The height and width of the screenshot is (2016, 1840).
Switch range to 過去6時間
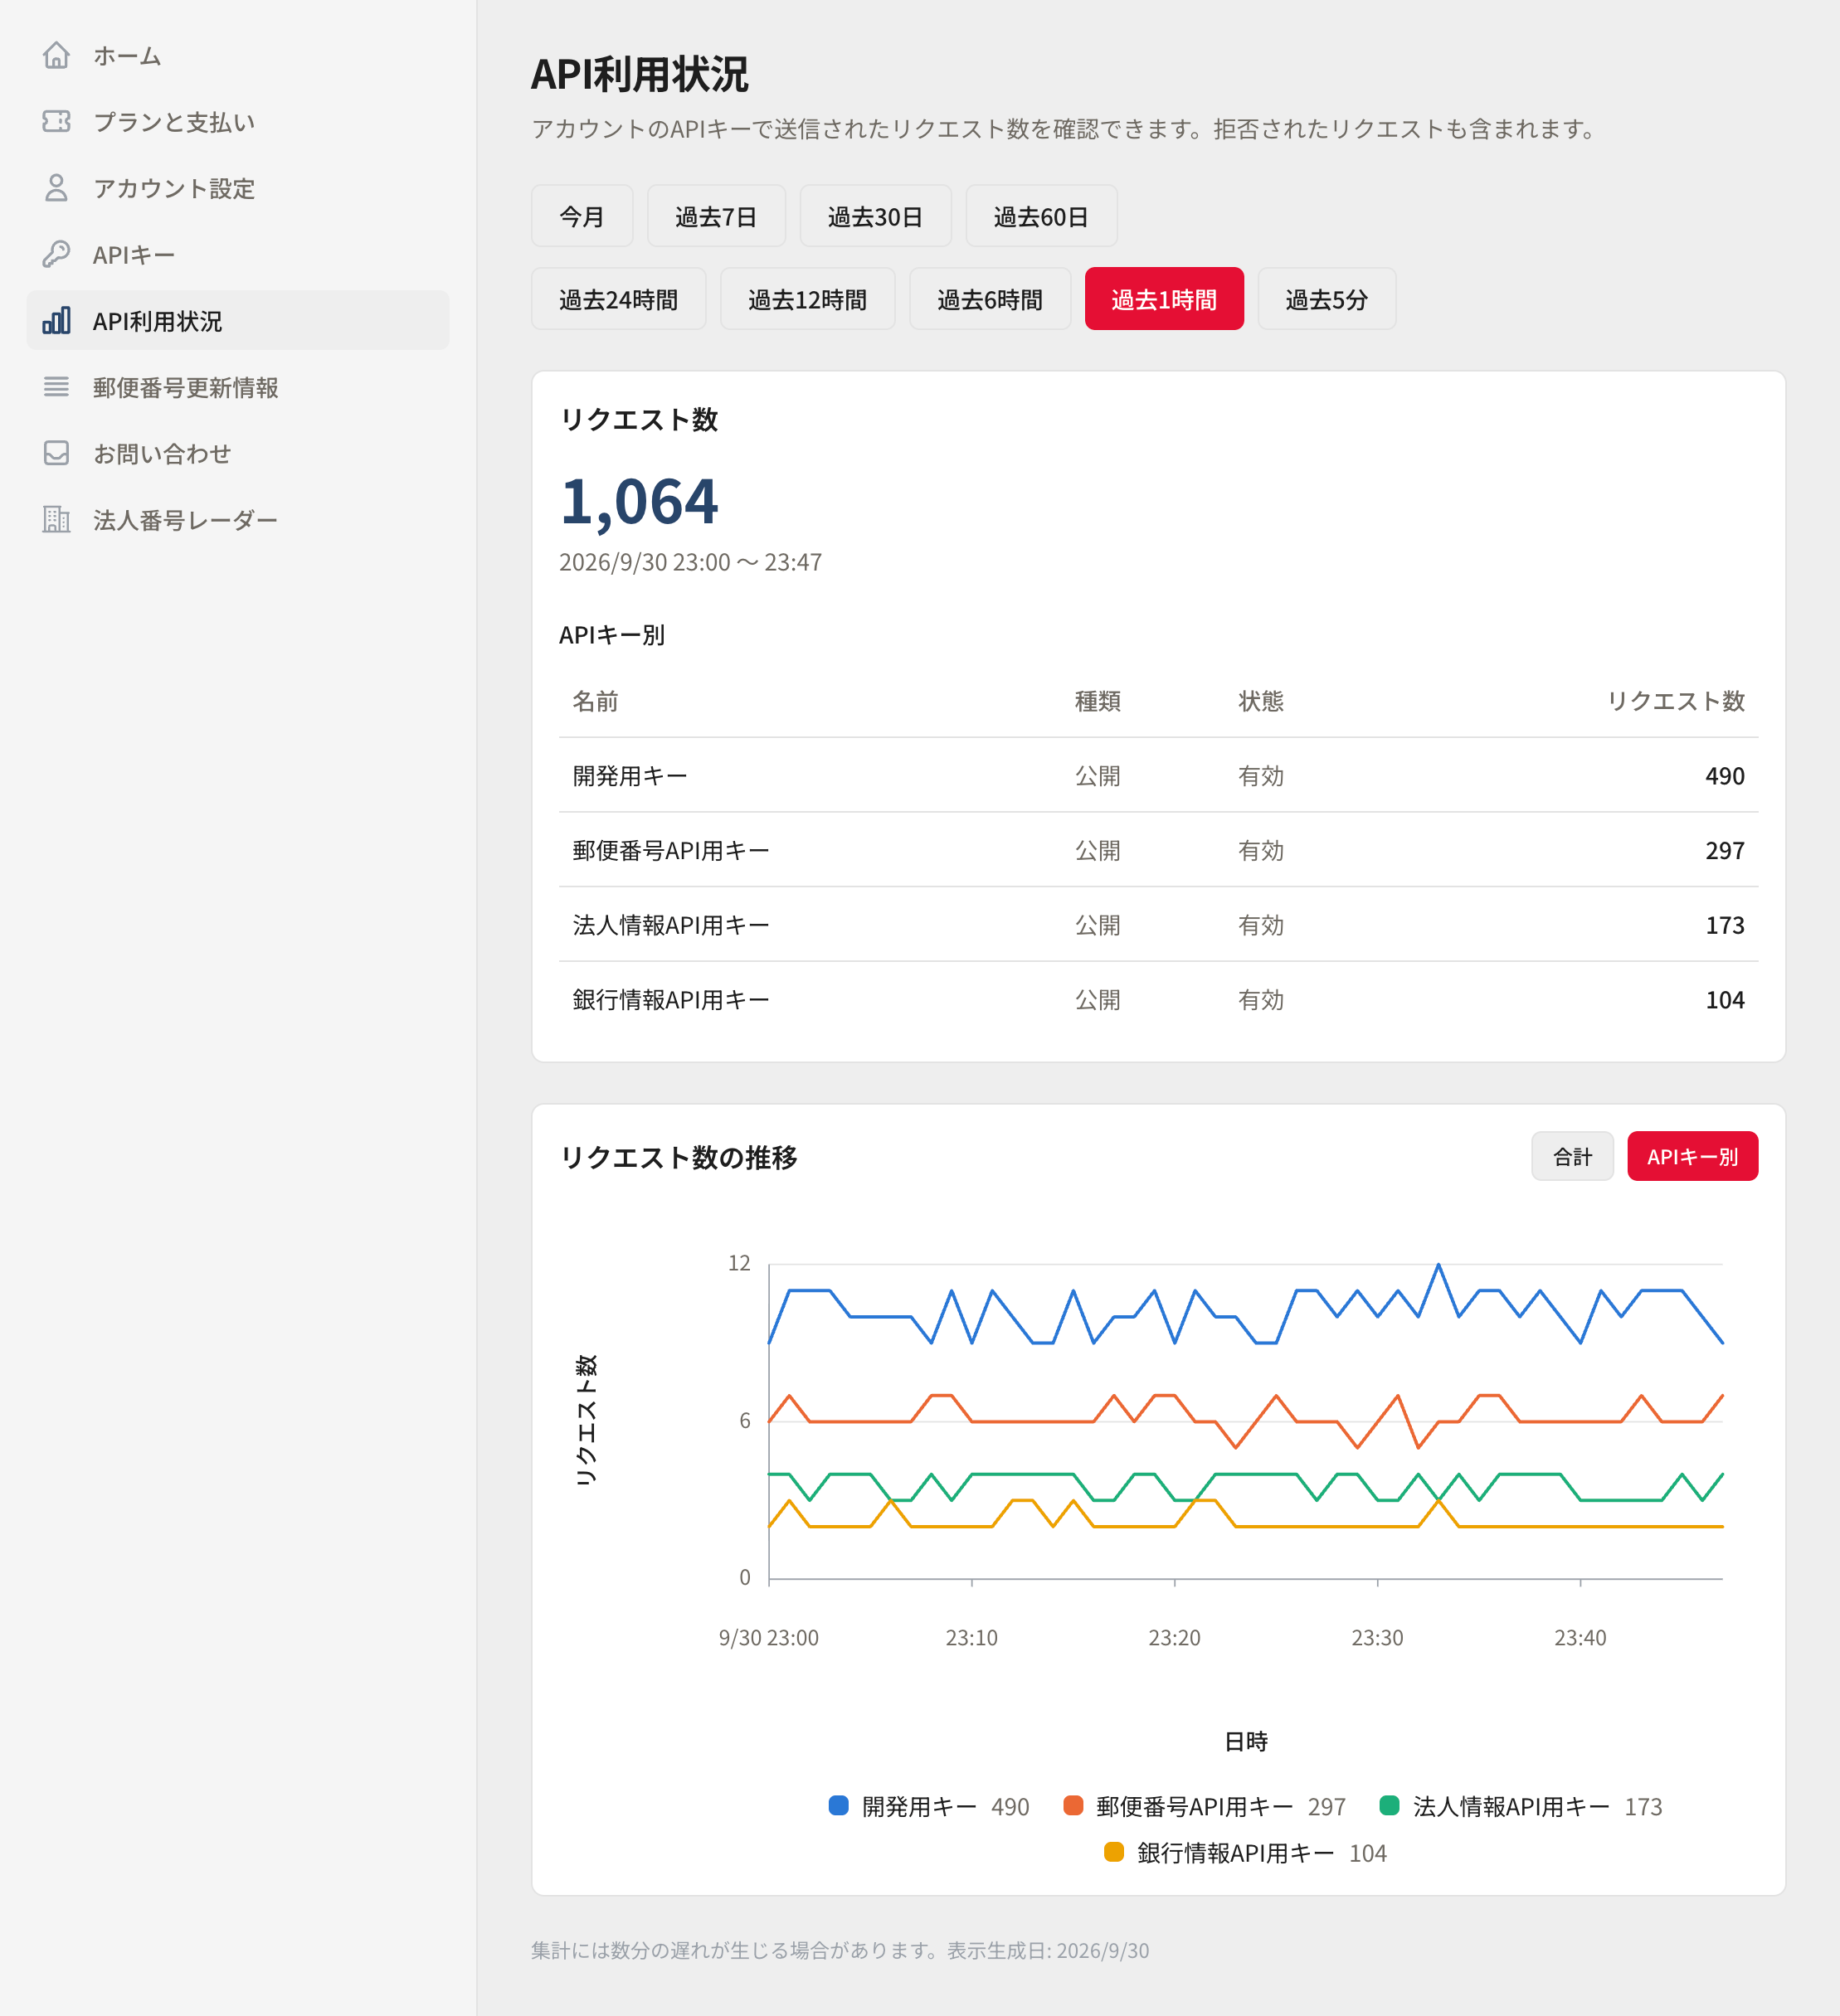[990, 299]
